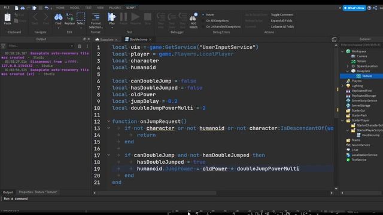Click the Select dashed-box tool
This screenshot has width=383, height=215.
pyautogui.click(x=81, y=17)
